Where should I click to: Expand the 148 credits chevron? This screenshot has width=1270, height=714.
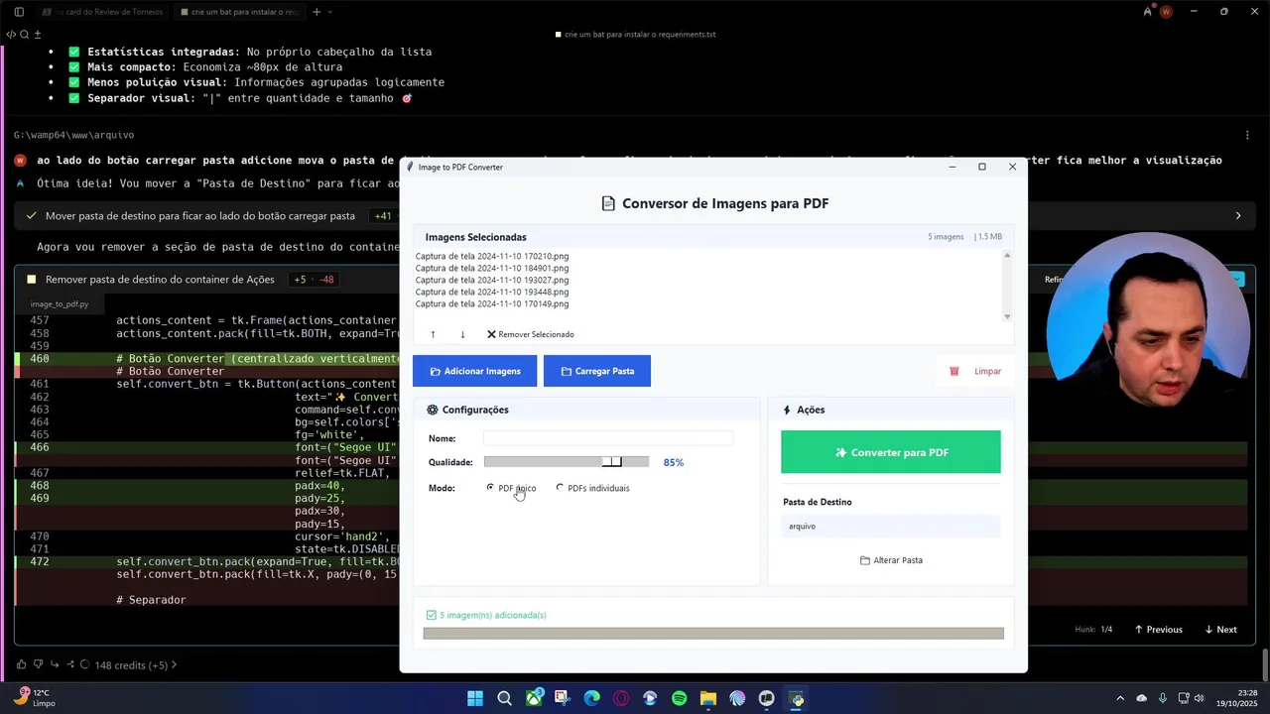pyautogui.click(x=175, y=665)
